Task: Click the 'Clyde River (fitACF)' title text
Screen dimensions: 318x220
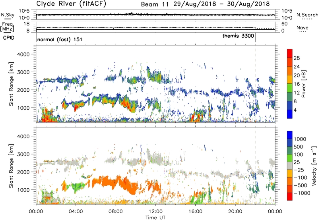Action: pyautogui.click(x=71, y=4)
